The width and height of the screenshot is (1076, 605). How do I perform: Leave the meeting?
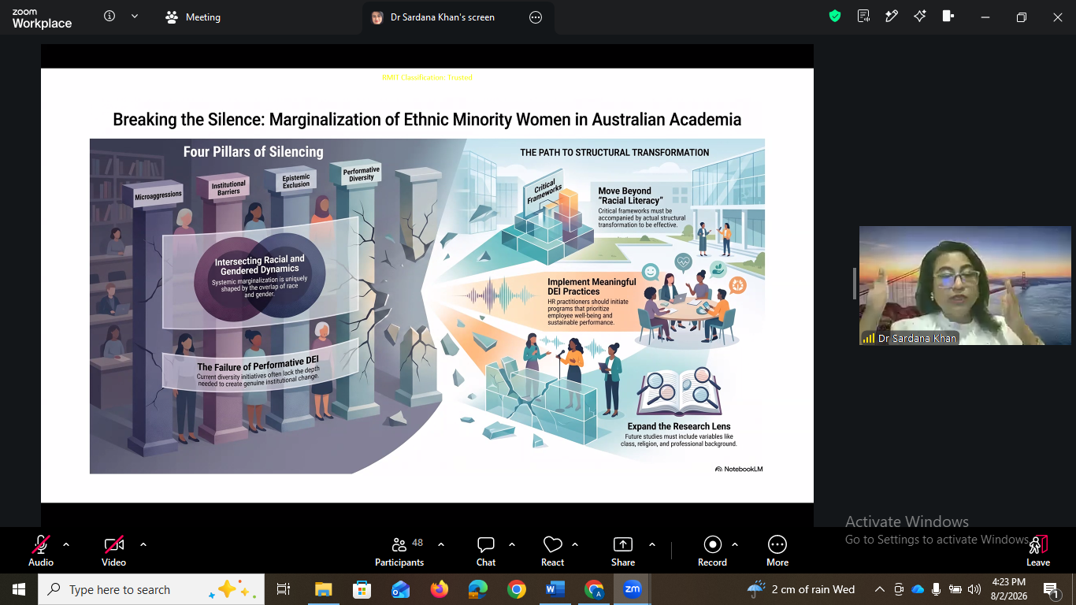[1038, 551]
